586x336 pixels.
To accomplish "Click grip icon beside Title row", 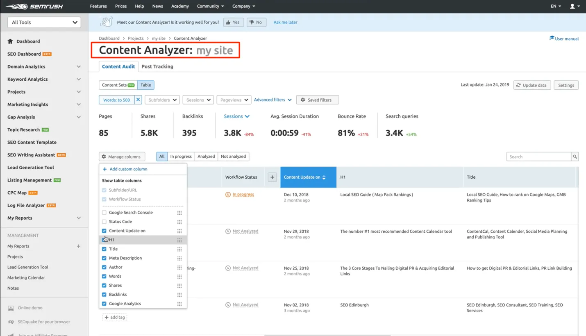I will pos(179,249).
